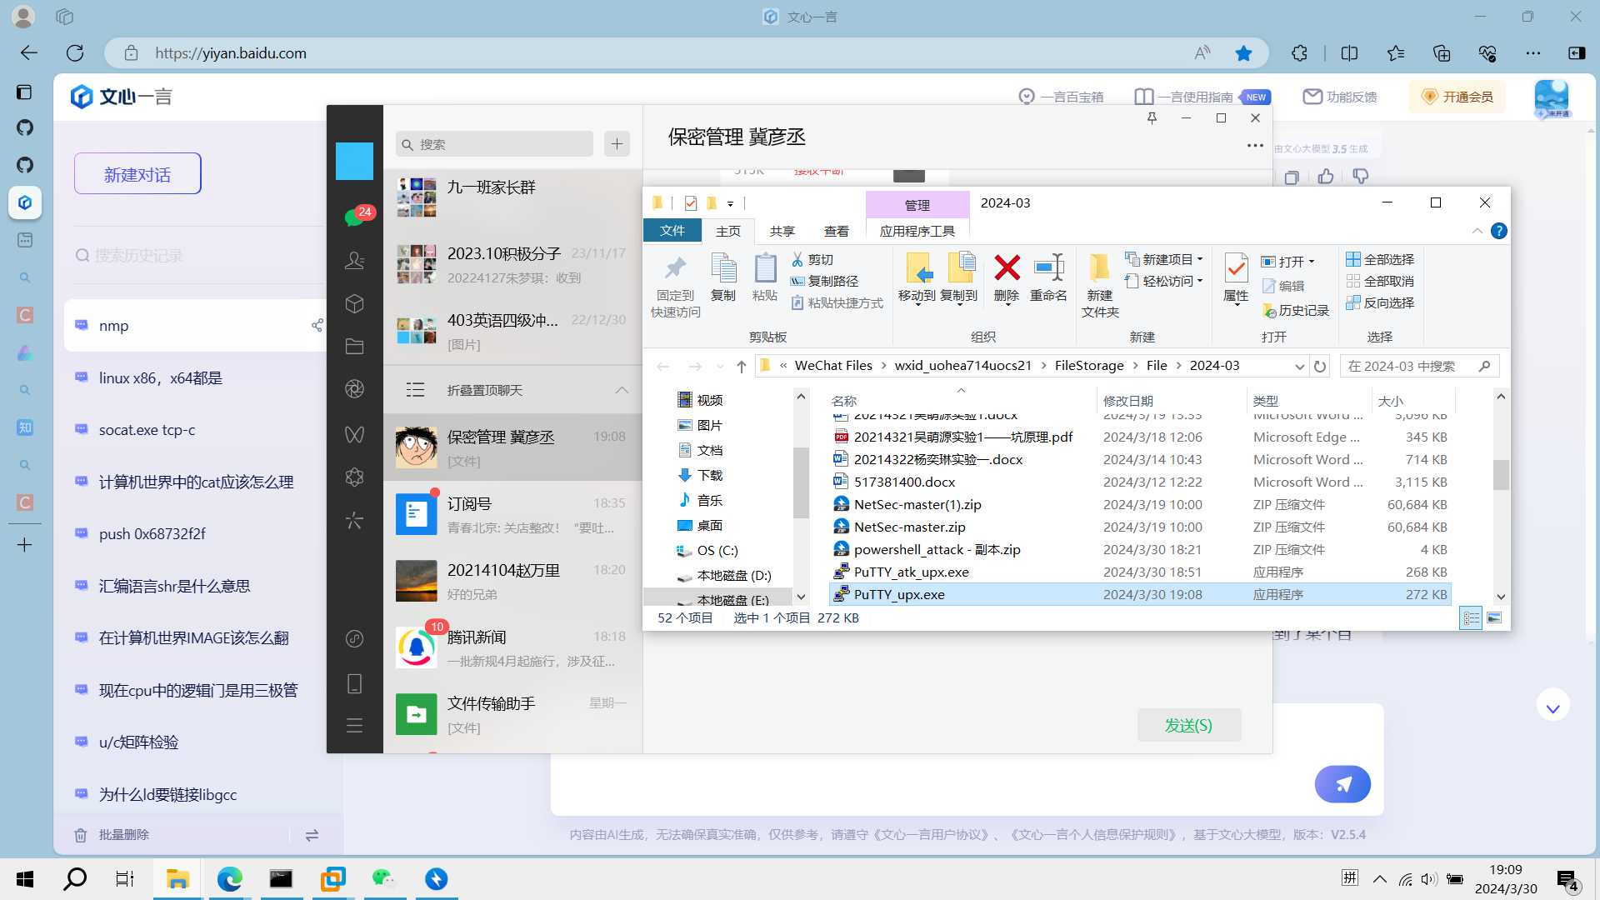Screen dimensions: 1600x900
Task: Expand the address bar path dropdown
Action: pyautogui.click(x=1299, y=367)
